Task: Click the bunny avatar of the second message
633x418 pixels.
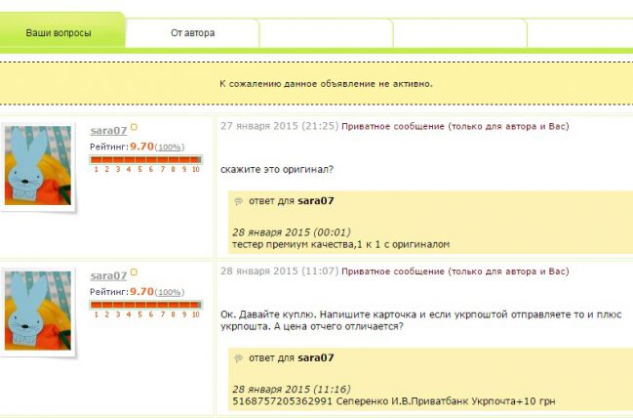Action: (x=38, y=313)
